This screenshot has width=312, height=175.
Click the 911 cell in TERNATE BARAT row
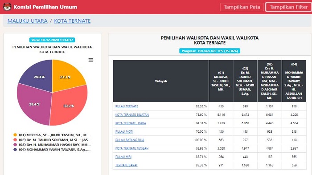click(x=221, y=165)
